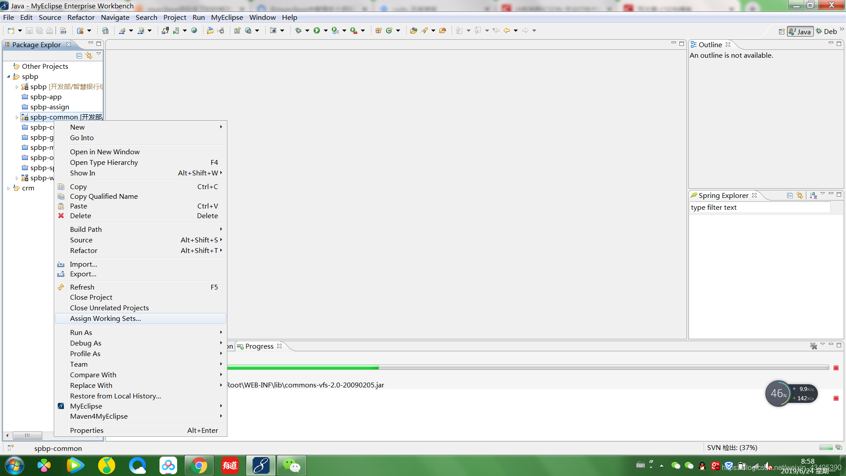Collapse All in Package Explorer toolbar

point(79,56)
